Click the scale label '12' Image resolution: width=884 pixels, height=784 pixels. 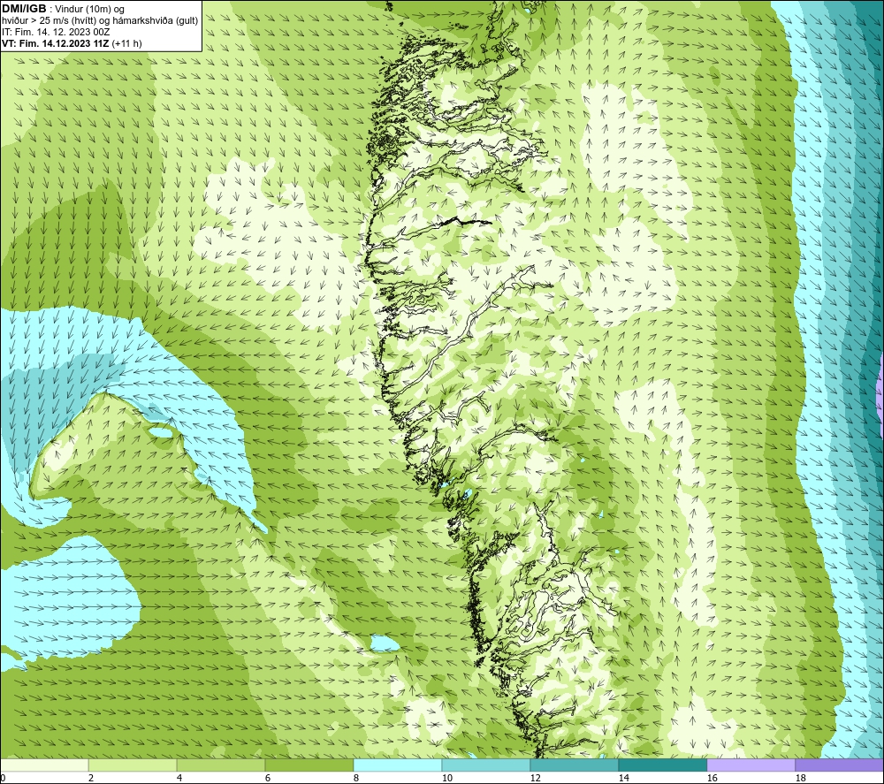(535, 779)
